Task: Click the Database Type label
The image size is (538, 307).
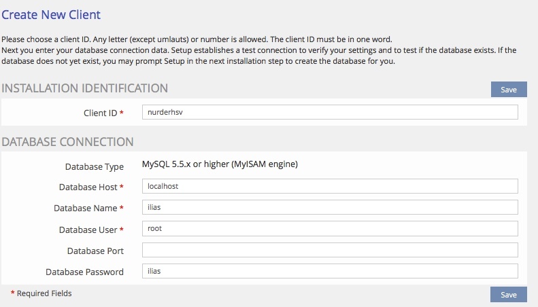Action: [x=94, y=166]
